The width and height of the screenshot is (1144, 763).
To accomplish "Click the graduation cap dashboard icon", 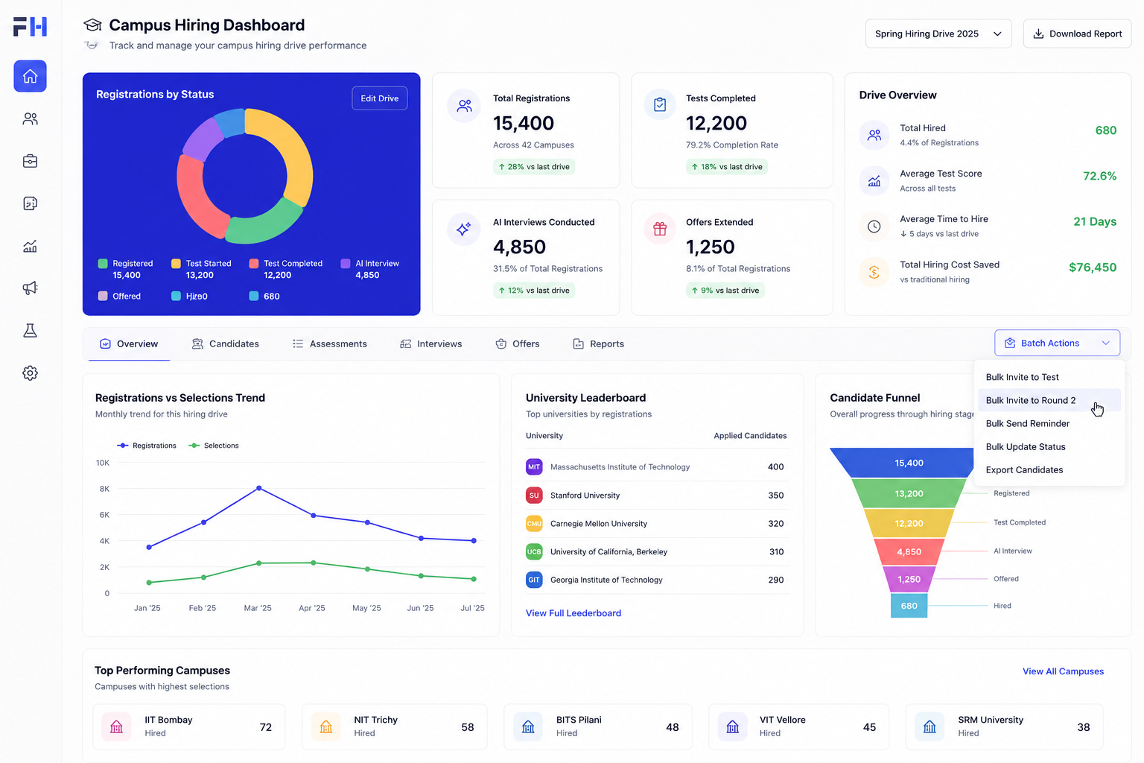I will point(92,25).
